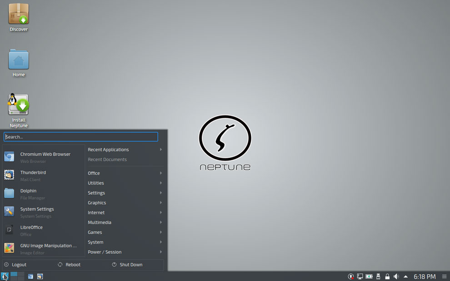This screenshot has height=281, width=450.
Task: Show hidden system tray icons arrow
Action: click(x=405, y=277)
